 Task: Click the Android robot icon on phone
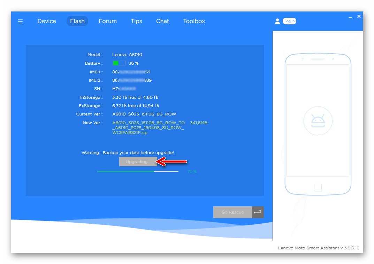(318, 121)
